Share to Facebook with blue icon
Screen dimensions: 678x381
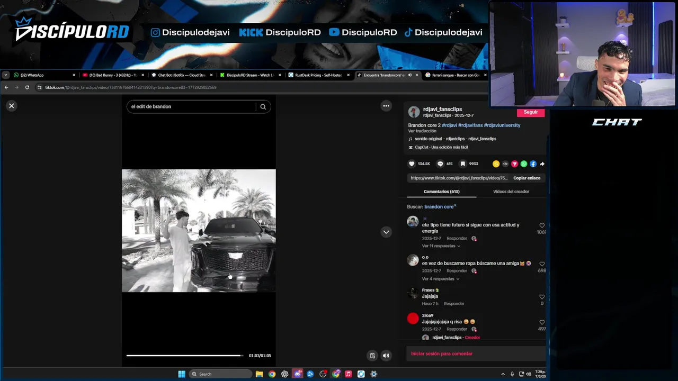(x=533, y=164)
